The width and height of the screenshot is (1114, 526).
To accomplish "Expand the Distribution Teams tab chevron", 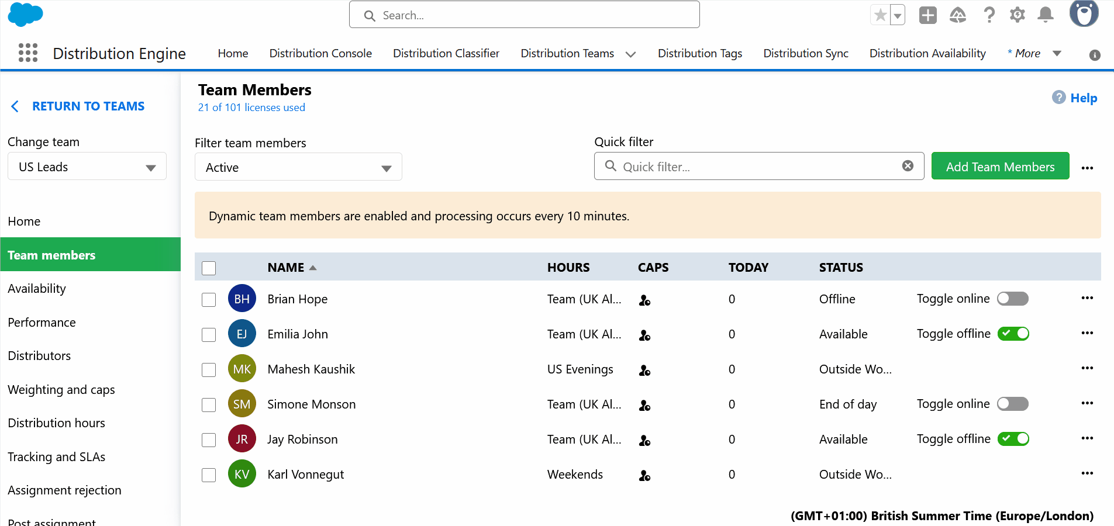I will (630, 54).
